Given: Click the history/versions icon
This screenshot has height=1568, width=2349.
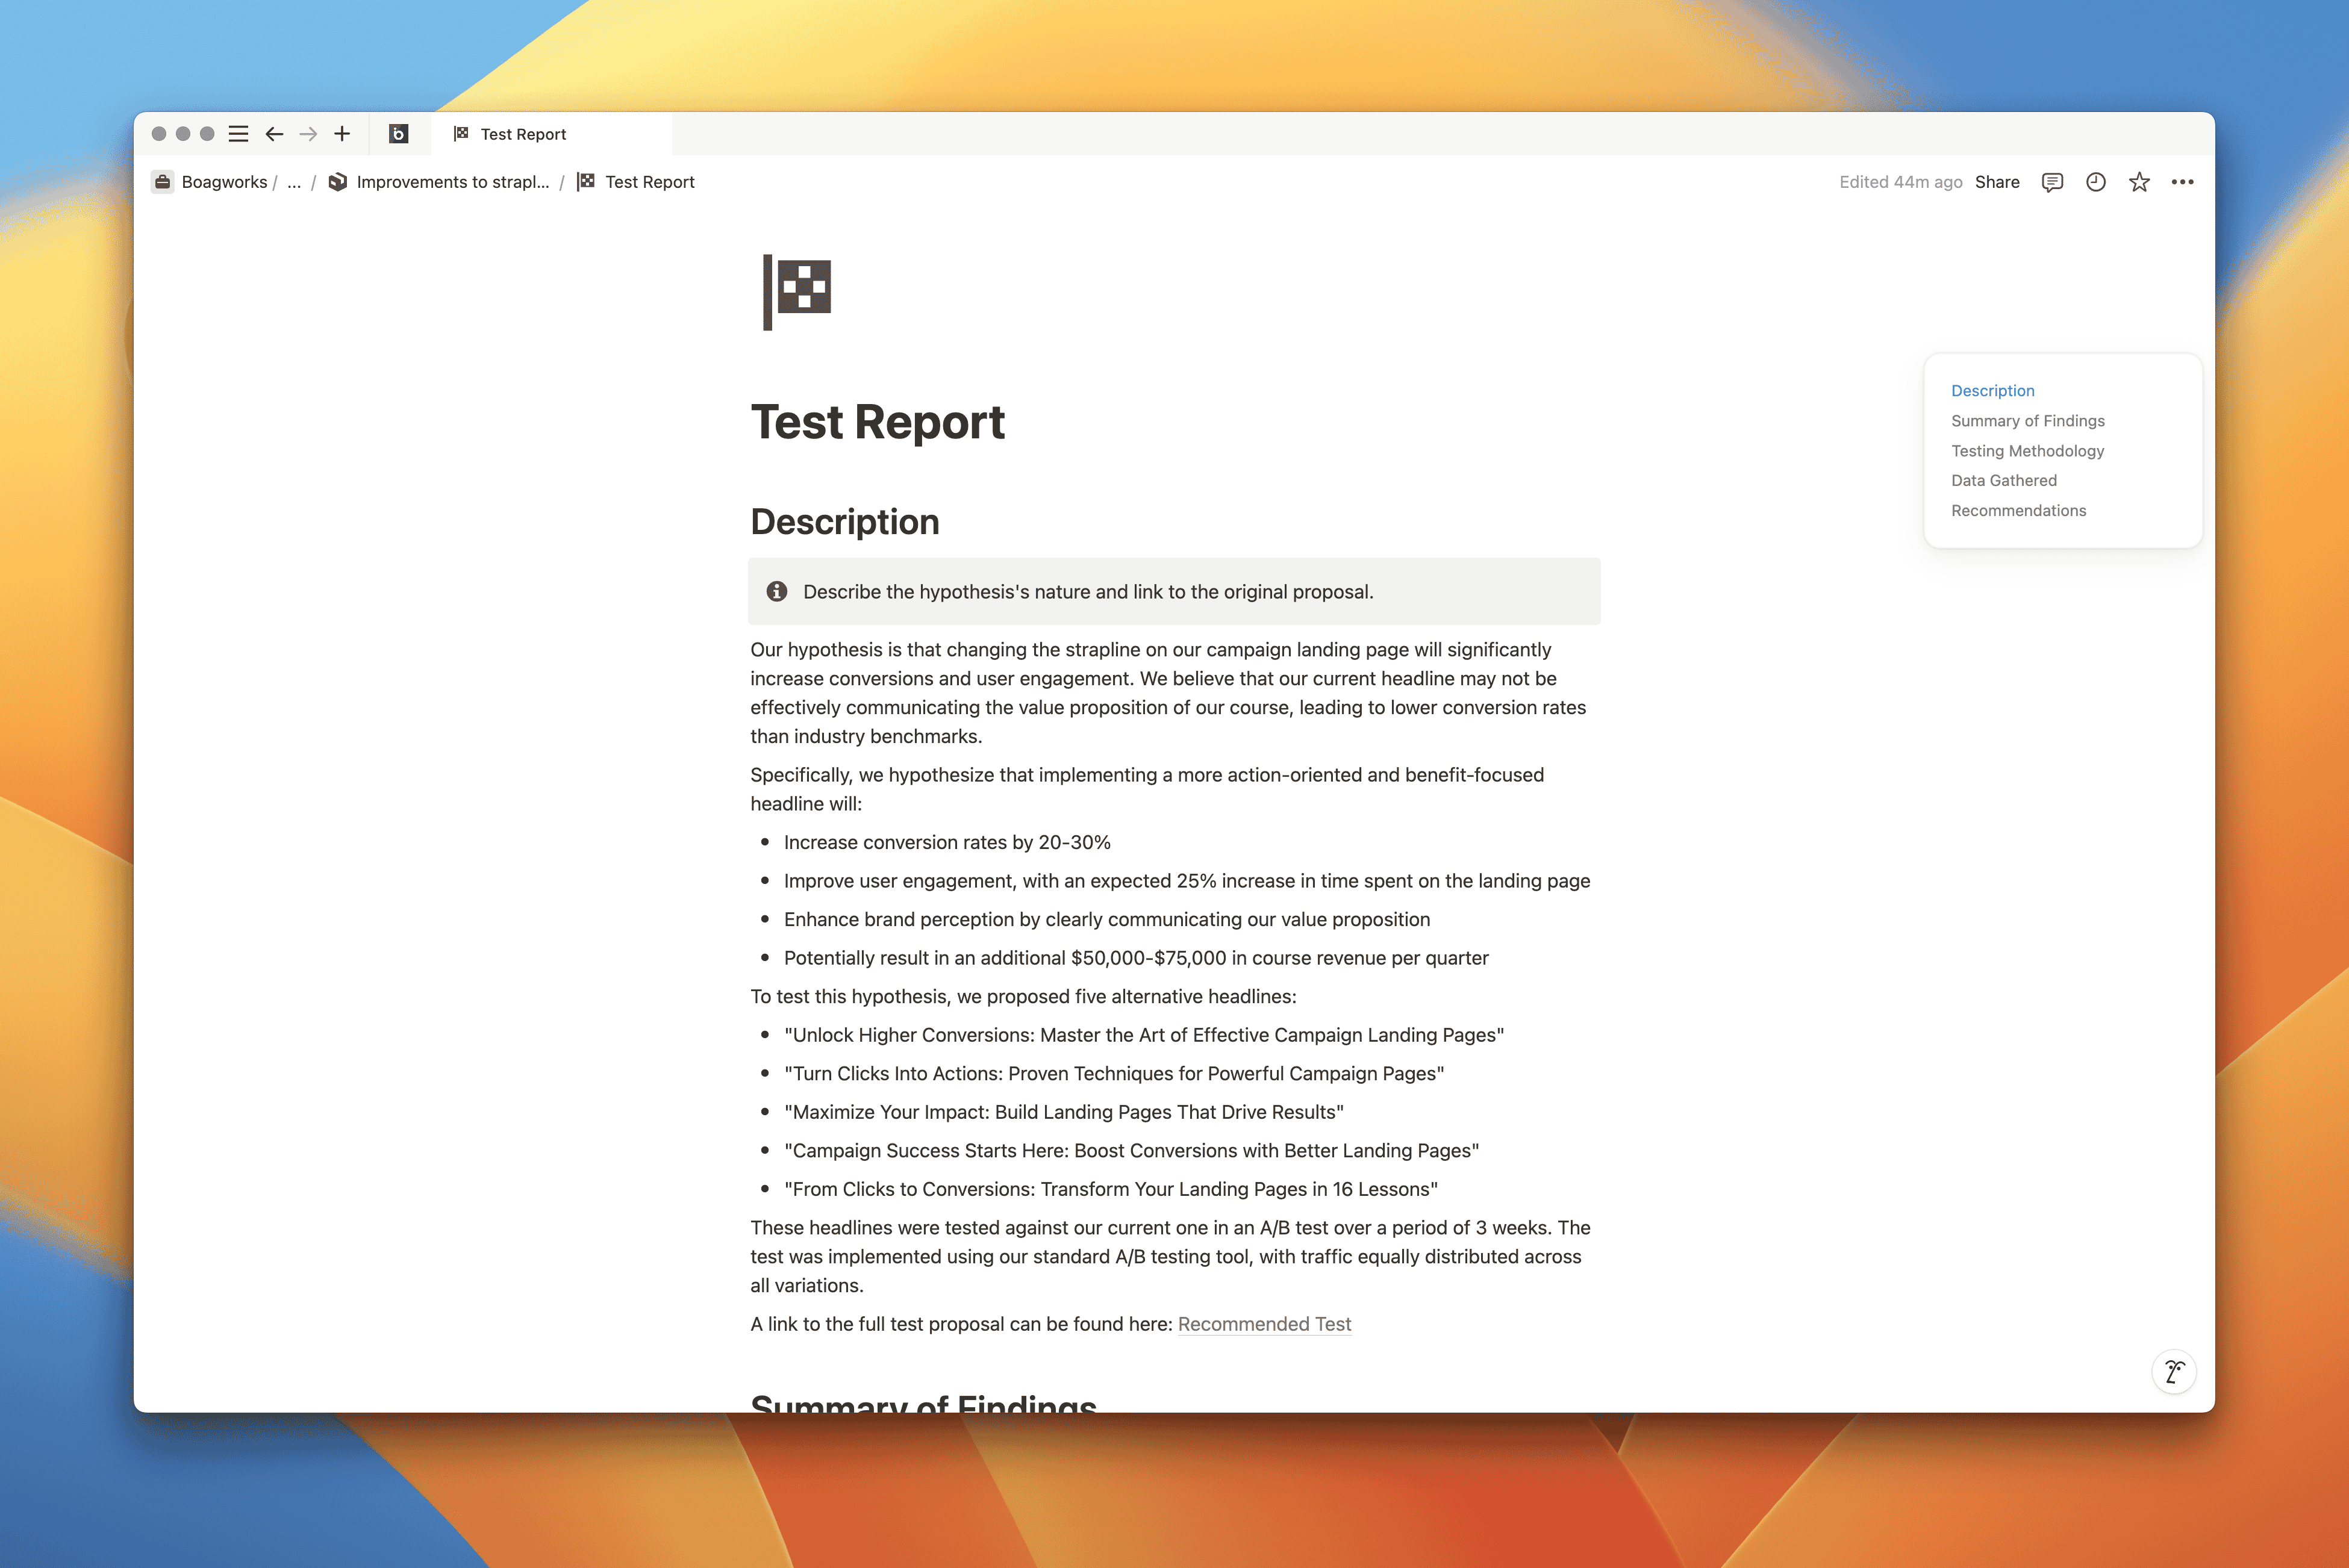Looking at the screenshot, I should point(2097,182).
